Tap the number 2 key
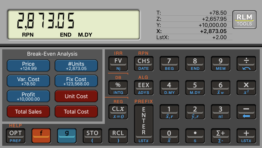Image resolution: width=262 pixels, height=148 pixels. coord(195,112)
